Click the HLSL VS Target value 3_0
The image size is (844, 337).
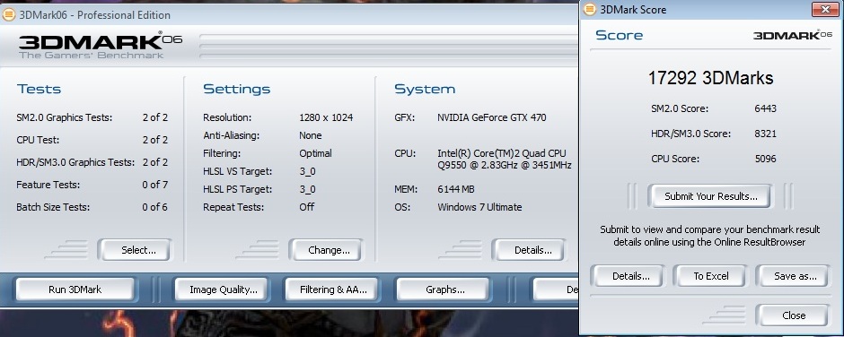(307, 171)
